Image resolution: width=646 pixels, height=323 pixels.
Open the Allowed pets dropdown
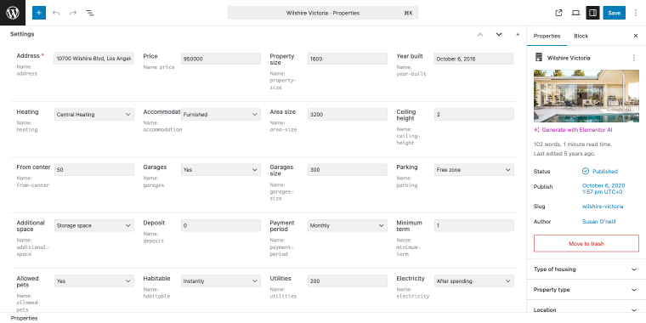94,281
